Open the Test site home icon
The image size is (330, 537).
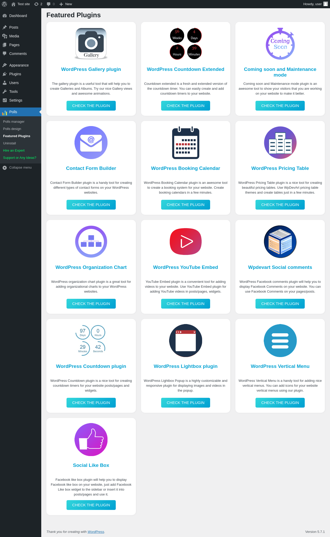click(13, 4)
